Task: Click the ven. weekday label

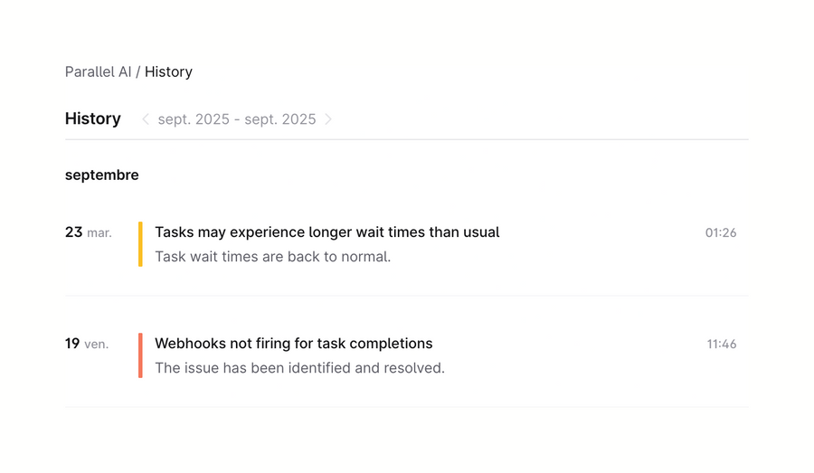Action: pyautogui.click(x=97, y=345)
